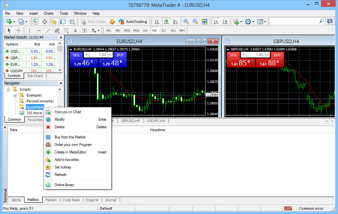Viewport: 338px width, 214px height.
Task: Toggle chart auto scroll icon
Action: pyautogui.click(x=216, y=22)
